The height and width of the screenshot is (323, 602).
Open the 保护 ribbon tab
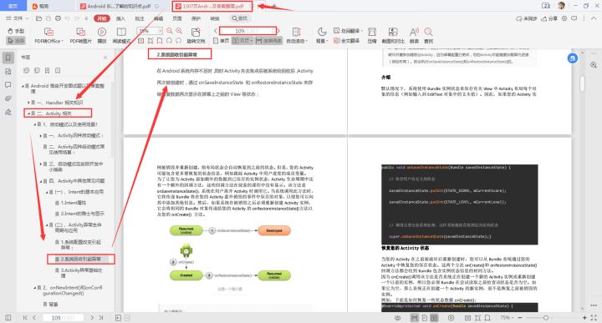coord(196,18)
